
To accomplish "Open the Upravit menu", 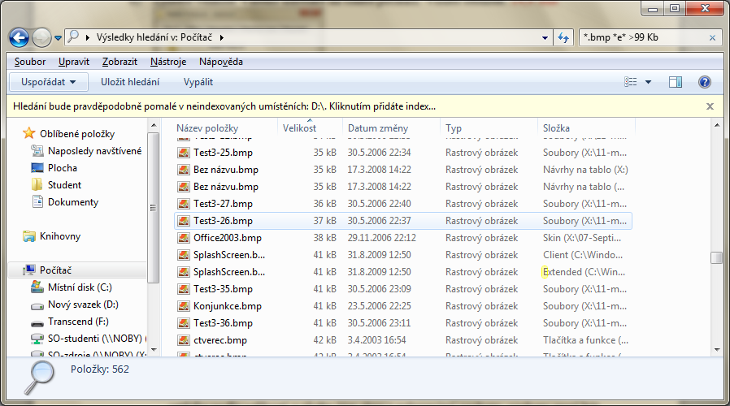I will pos(73,62).
